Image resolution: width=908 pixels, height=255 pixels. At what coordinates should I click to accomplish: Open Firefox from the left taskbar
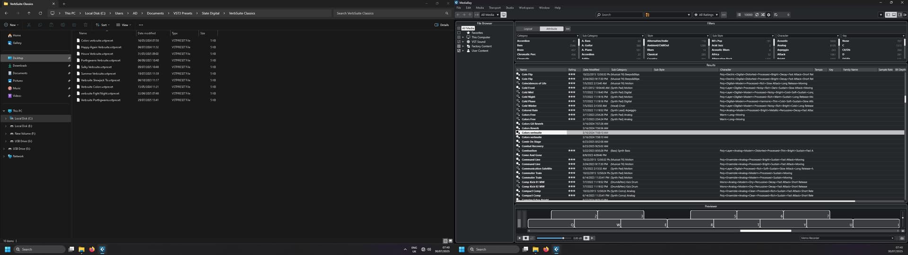point(92,249)
